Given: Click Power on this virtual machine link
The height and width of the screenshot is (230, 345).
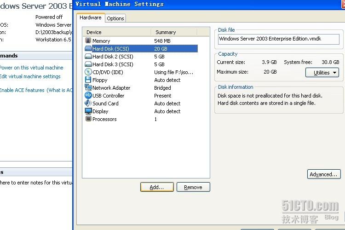Looking at the screenshot, I should [31, 68].
